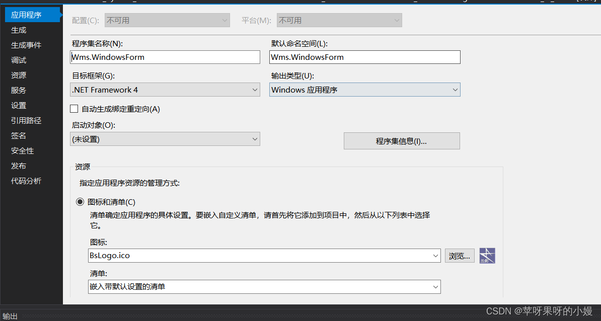This screenshot has width=601, height=321.
Task: Click into the 程序集名称 input field
Action: click(x=165, y=57)
